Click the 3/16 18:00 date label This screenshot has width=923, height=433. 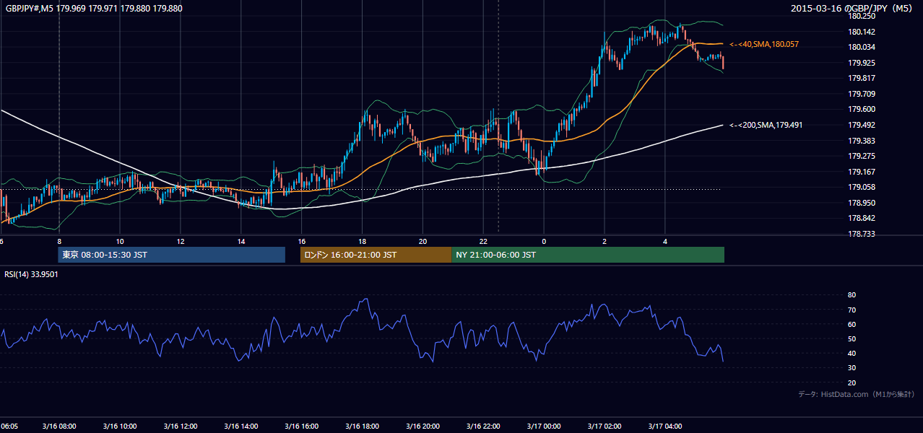(x=363, y=427)
